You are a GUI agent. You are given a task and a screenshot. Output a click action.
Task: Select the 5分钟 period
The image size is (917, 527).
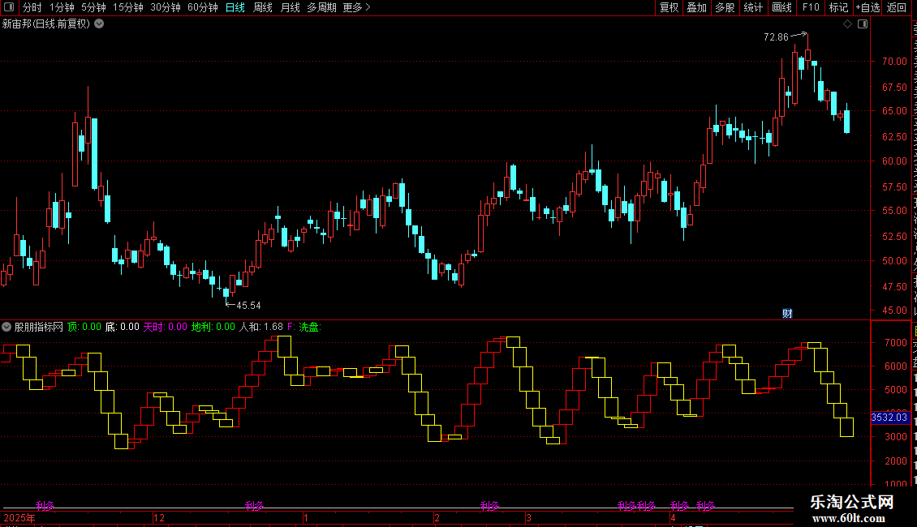[x=93, y=7]
